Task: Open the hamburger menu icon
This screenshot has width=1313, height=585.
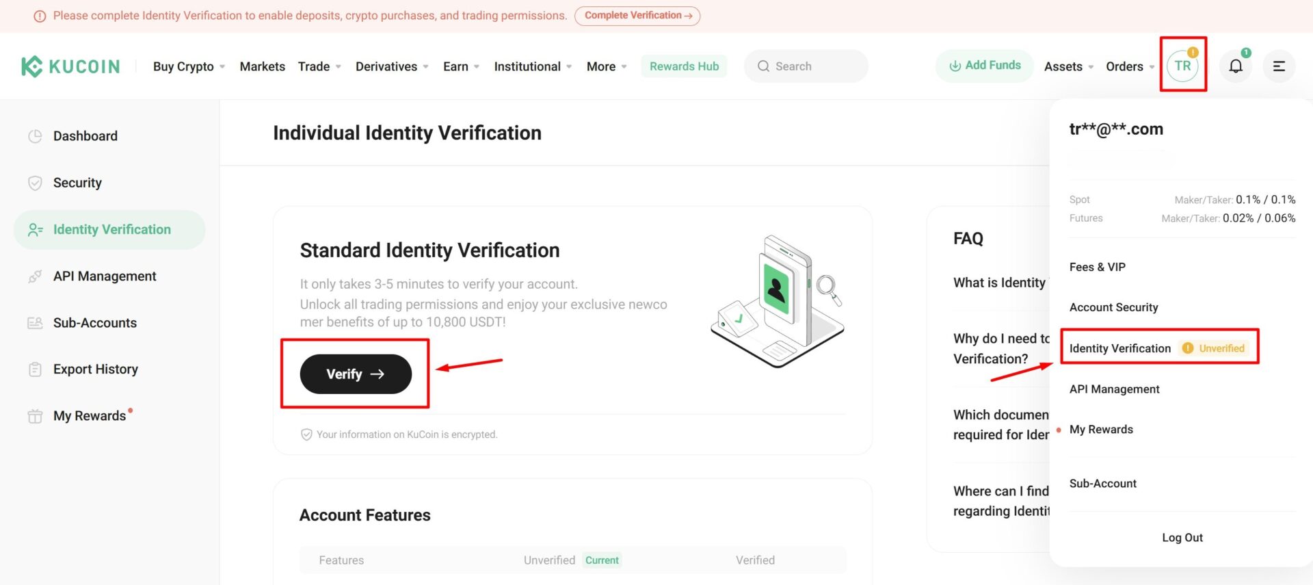Action: click(x=1279, y=66)
